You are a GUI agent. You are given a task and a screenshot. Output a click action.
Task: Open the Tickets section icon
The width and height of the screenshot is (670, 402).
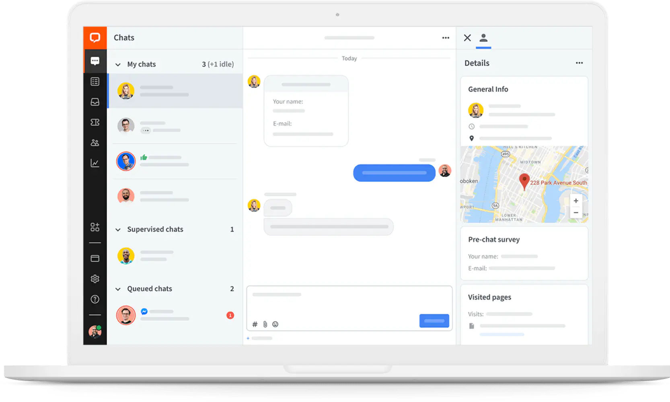click(x=95, y=122)
